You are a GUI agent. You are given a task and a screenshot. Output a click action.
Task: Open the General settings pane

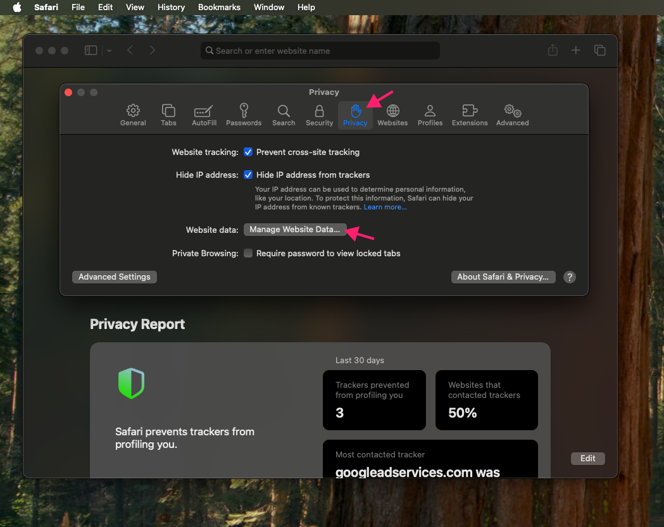tap(133, 115)
